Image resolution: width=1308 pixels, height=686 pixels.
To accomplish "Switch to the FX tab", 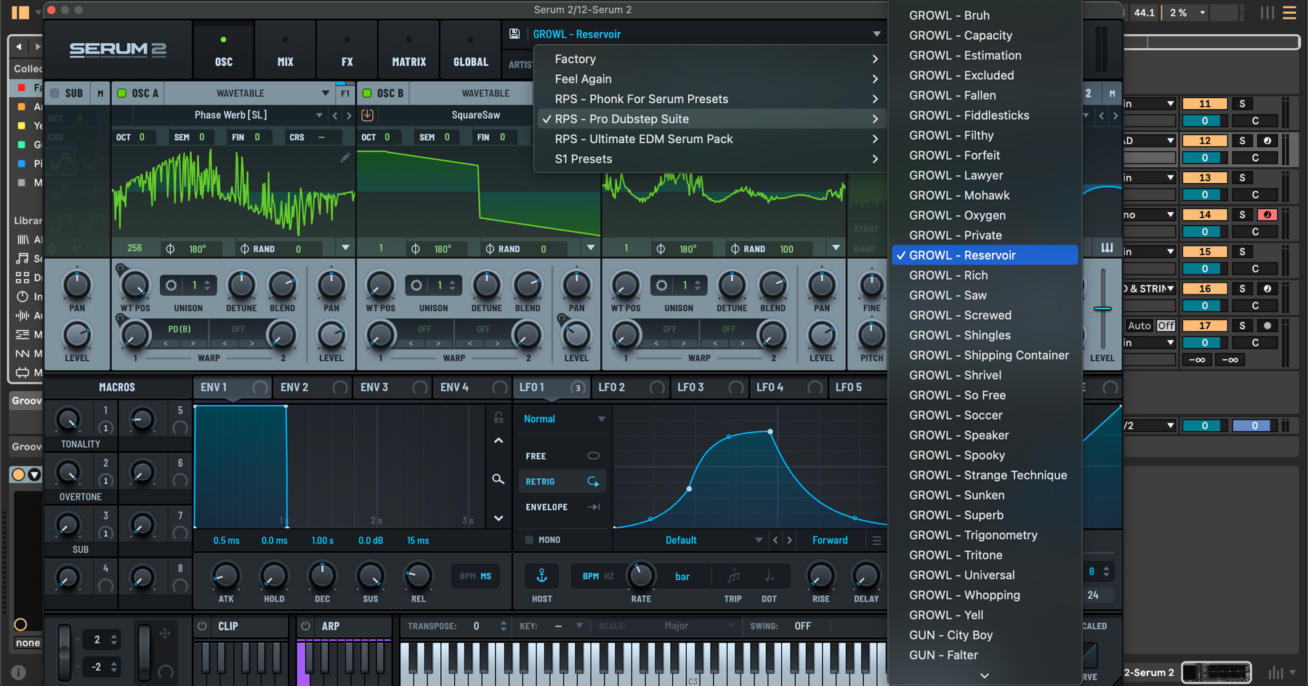I will click(347, 49).
